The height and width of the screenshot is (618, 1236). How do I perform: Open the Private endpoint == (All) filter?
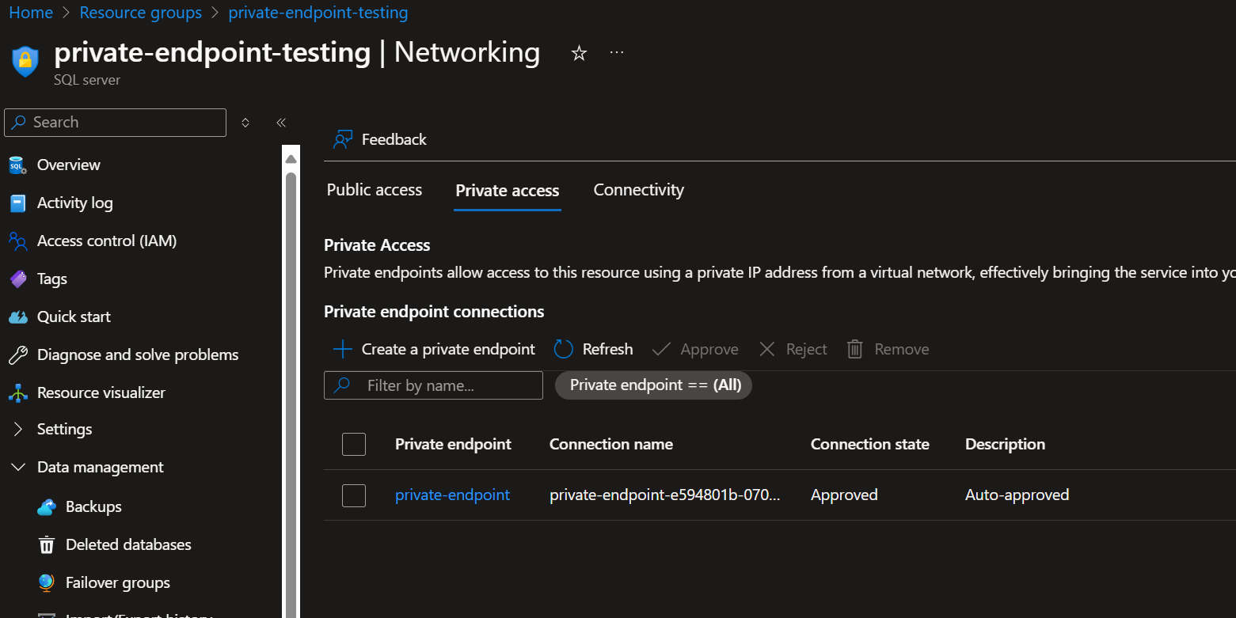pos(653,385)
